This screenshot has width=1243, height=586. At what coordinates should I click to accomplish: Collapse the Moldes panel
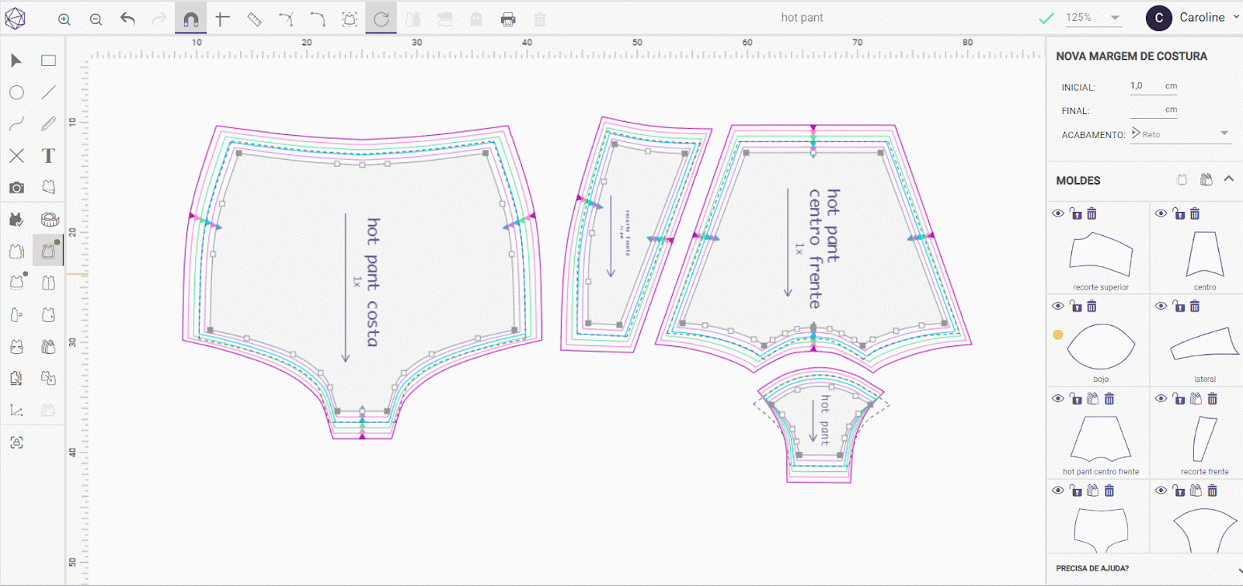pyautogui.click(x=1229, y=179)
